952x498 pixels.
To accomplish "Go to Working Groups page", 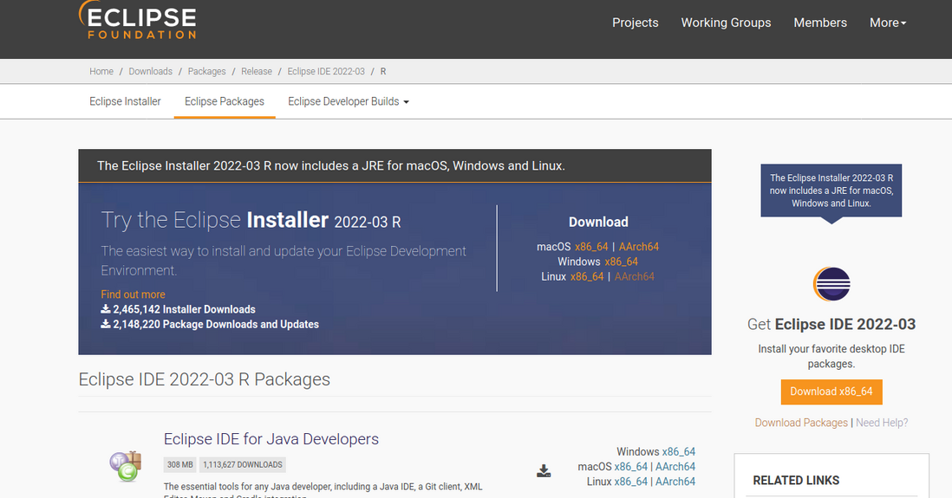I will click(726, 23).
